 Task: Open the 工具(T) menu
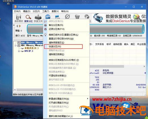[46, 11]
